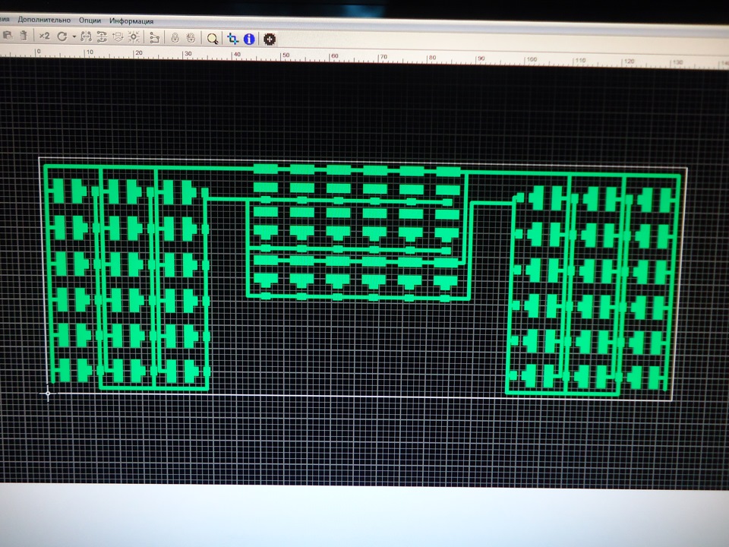Image resolution: width=729 pixels, height=547 pixels.
Task: Click the x2 duplicate icon
Action: pos(44,36)
